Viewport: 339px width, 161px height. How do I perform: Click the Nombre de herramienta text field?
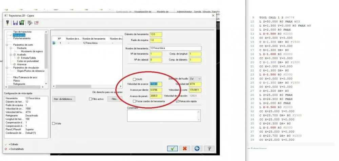point(175,48)
